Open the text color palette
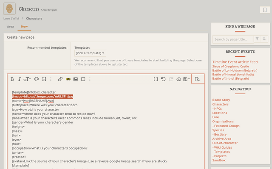Viewport: 272px width, 169px height. (x=37, y=79)
